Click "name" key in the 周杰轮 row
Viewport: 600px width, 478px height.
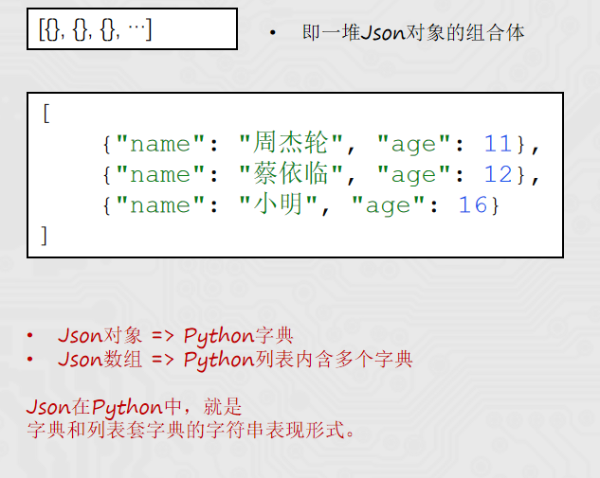[x=160, y=144]
